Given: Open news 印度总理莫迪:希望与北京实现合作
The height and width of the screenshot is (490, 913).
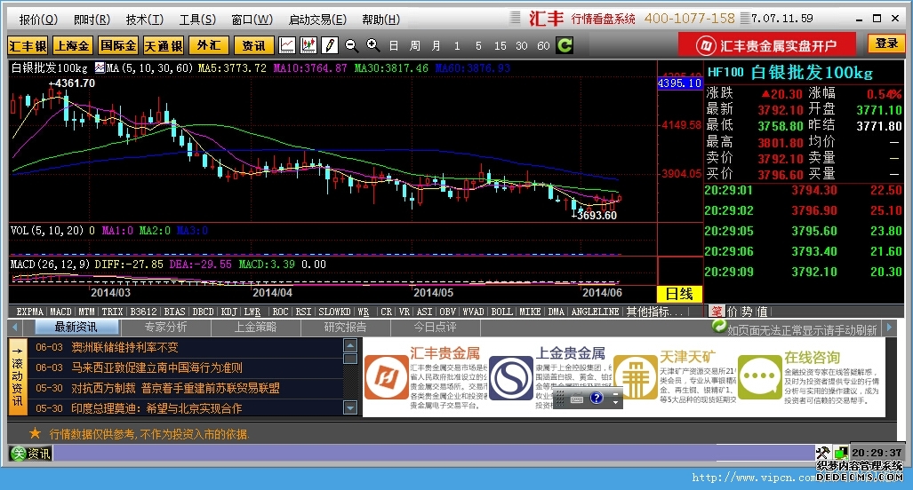Looking at the screenshot, I should pyautogui.click(x=156, y=408).
